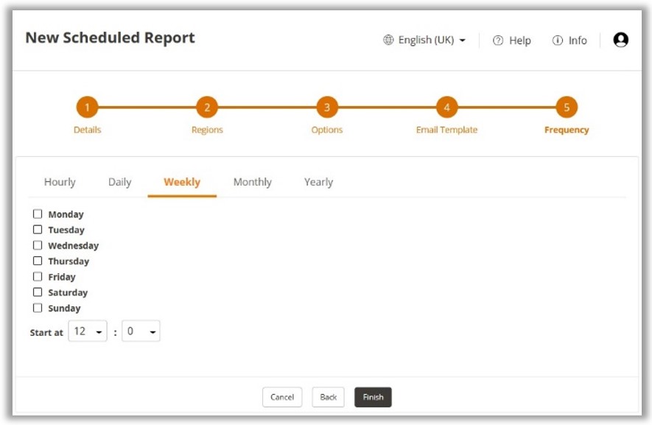Open the start minute dropdown showing 0
This screenshot has height=425, width=652.
pyautogui.click(x=141, y=331)
